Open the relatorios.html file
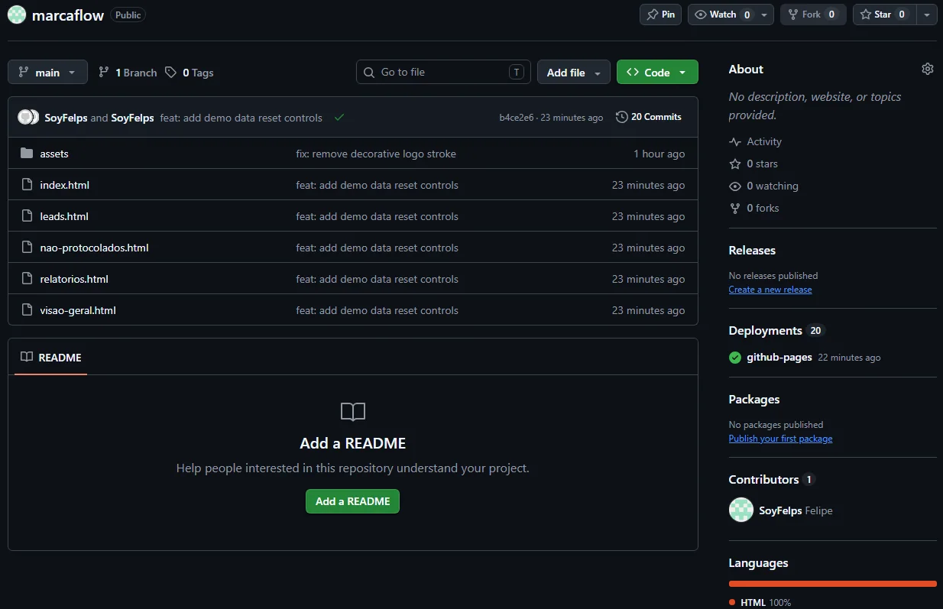Viewport: 943px width, 609px height. [x=74, y=279]
